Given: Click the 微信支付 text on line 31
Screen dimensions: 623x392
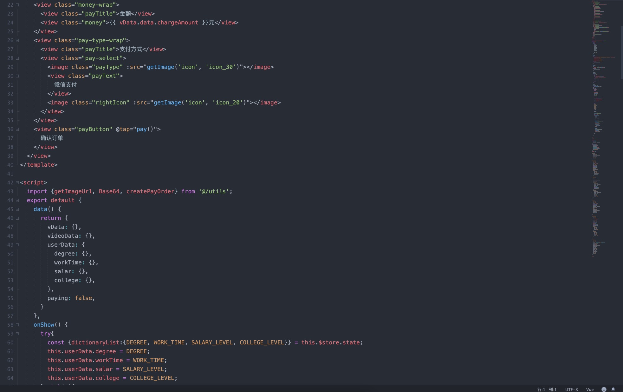Looking at the screenshot, I should pos(66,85).
